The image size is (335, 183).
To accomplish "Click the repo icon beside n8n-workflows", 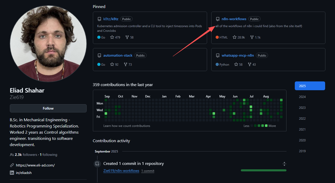I will coord(218,19).
